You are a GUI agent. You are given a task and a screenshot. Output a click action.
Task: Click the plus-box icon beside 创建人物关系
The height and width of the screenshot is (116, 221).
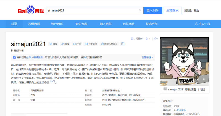(x=123, y=44)
